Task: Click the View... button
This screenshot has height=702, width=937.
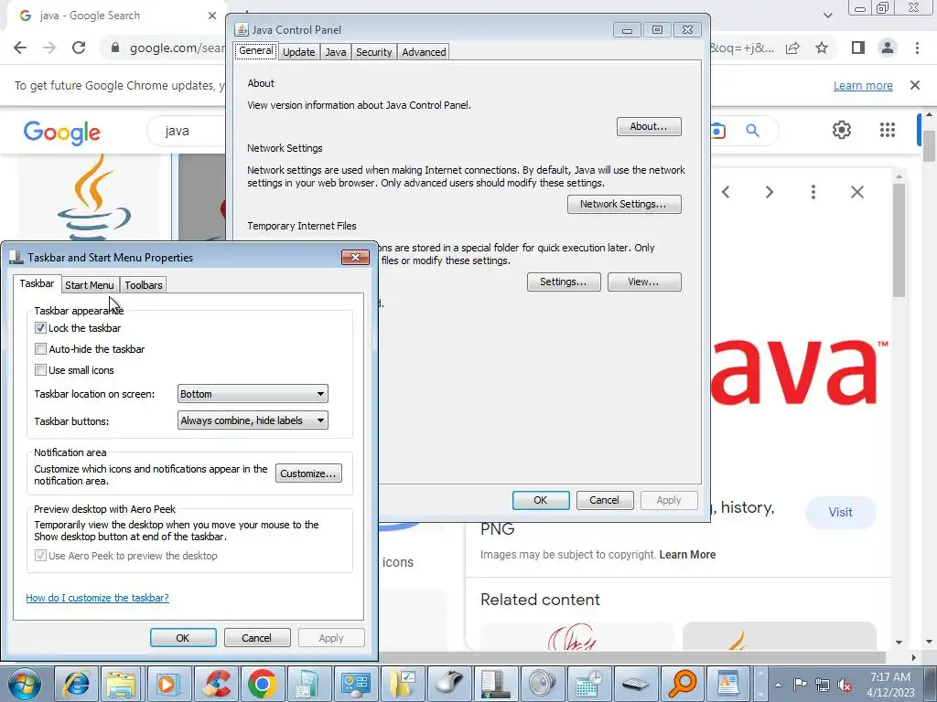Action: pyautogui.click(x=643, y=282)
